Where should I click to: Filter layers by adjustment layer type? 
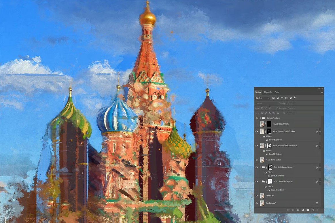278,98
